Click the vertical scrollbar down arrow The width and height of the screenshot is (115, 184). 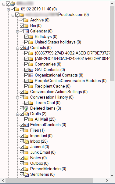(112, 175)
